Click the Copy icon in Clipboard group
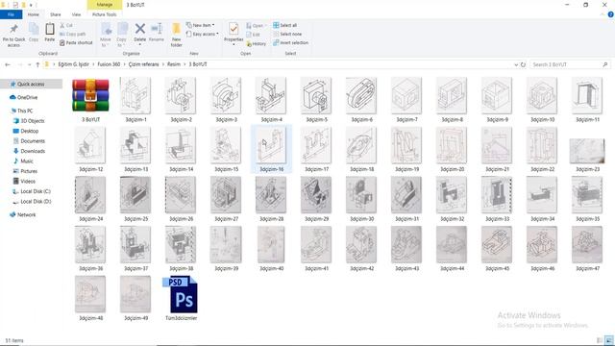Image resolution: width=615 pixels, height=346 pixels. pos(34,29)
